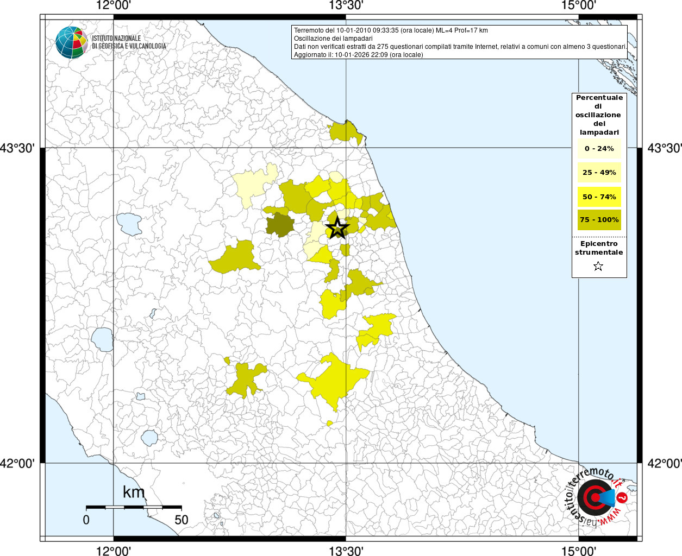The image size is (682, 556).
Task: Select the 75 - 100% legend swatch
Action: [599, 220]
